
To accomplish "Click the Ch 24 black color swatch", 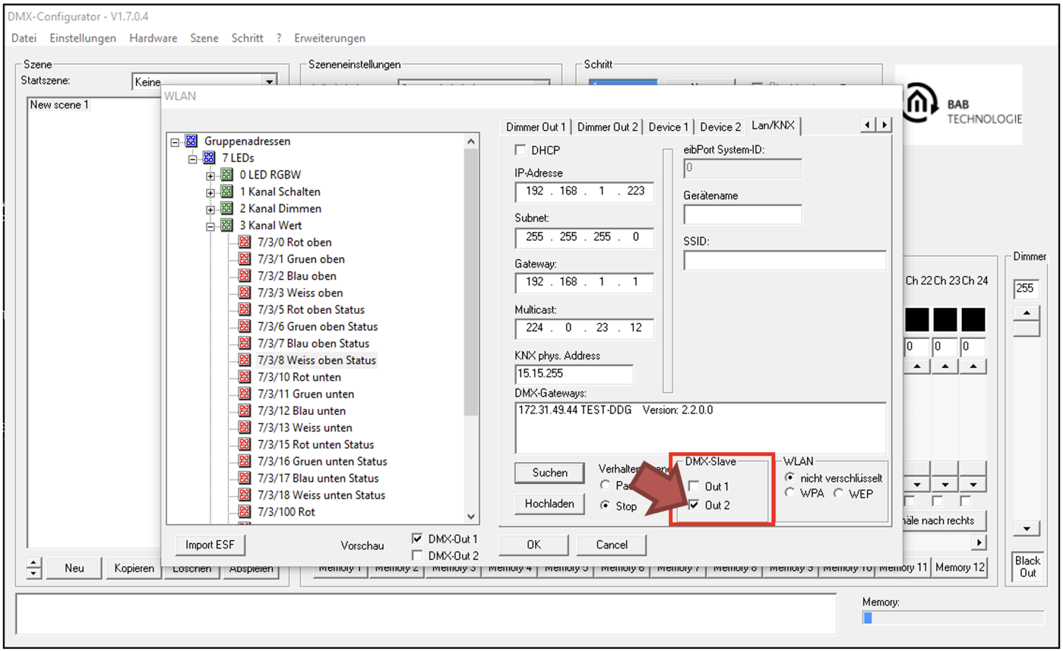I will click(973, 319).
